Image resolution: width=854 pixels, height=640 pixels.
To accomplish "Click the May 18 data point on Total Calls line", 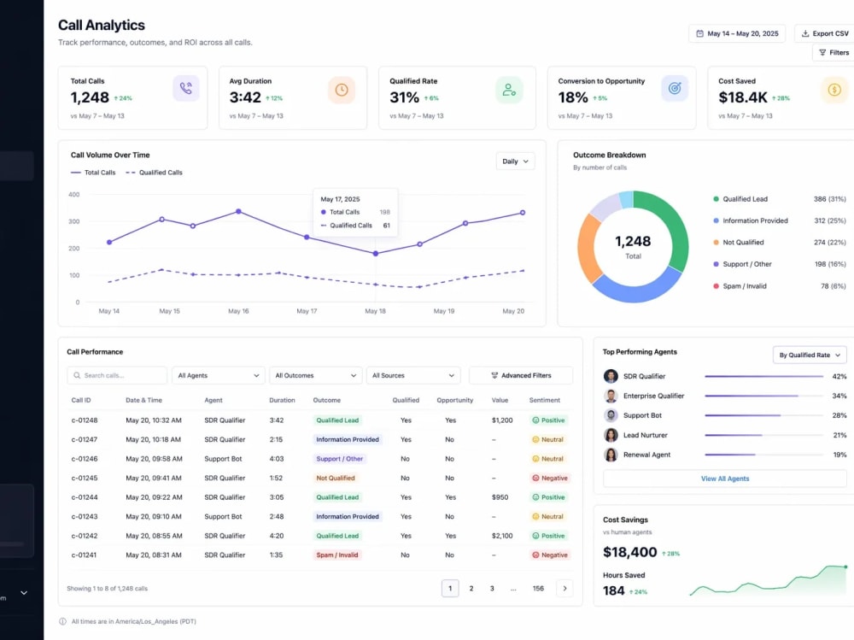I will (375, 254).
